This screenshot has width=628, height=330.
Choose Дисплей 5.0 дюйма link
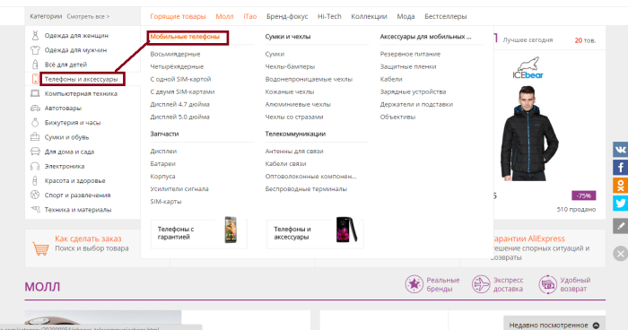click(x=179, y=117)
